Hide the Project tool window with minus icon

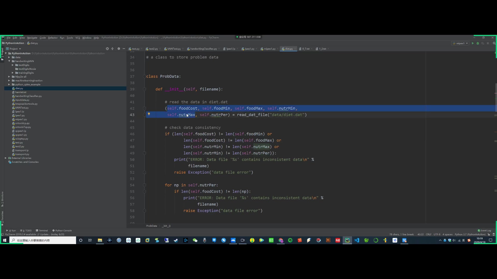pyautogui.click(x=124, y=49)
